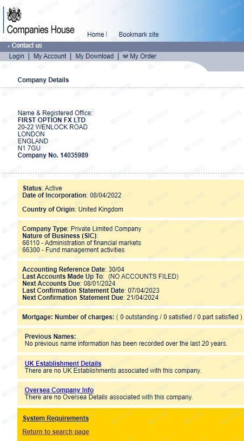Open the Contact us page
The width and height of the screenshot is (244, 441).
(27, 45)
